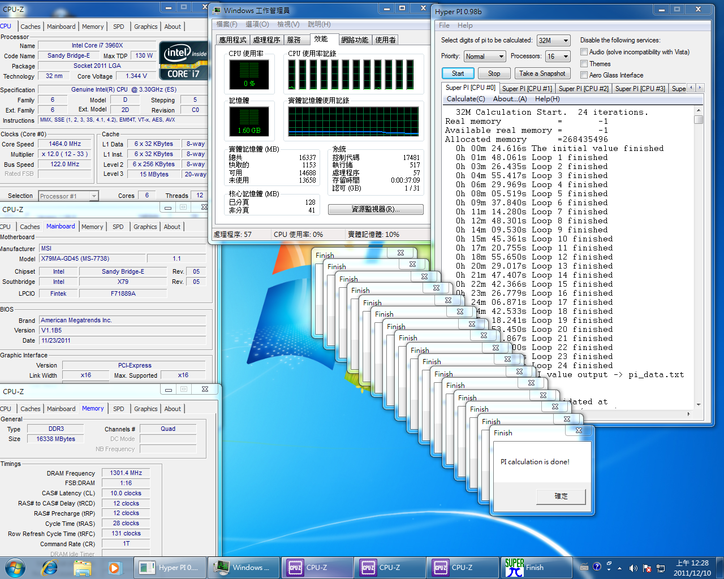Open the volume speaker tray icon
Image resolution: width=724 pixels, height=579 pixels.
pyautogui.click(x=633, y=568)
